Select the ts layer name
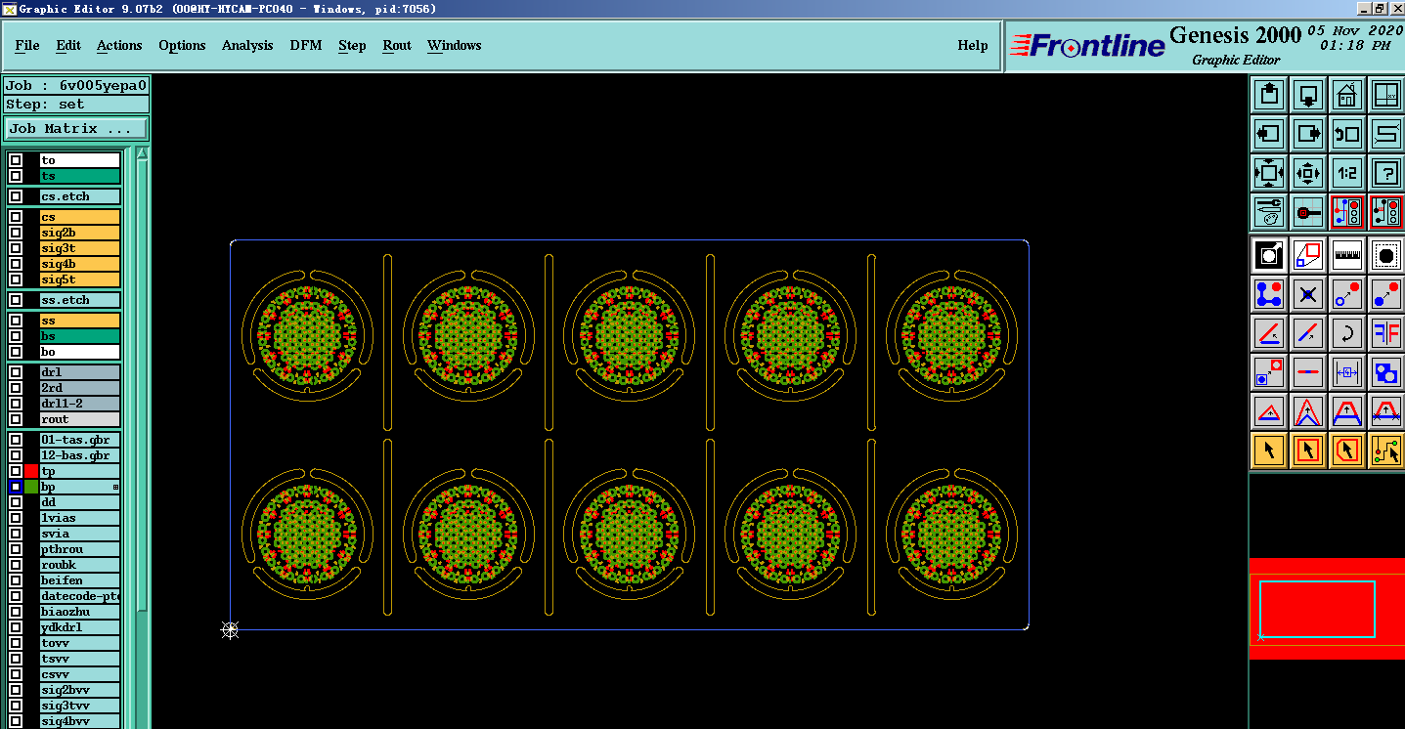This screenshot has height=729, width=1405. click(x=80, y=176)
